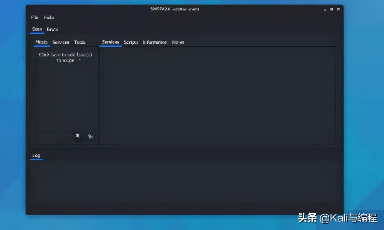
Task: Minimize the SPARTA window
Action: pos(325,9)
